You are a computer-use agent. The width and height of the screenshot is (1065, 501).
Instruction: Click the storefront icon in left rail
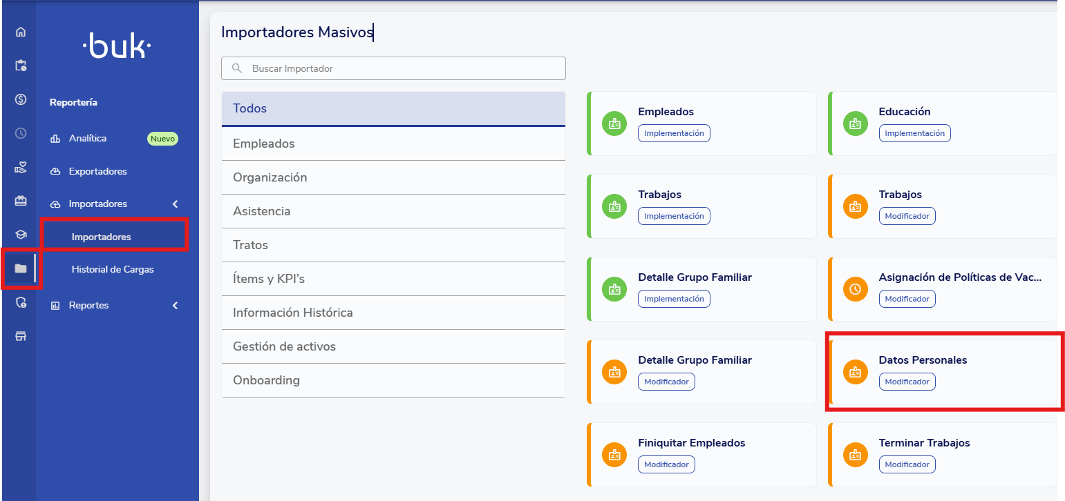pos(21,336)
